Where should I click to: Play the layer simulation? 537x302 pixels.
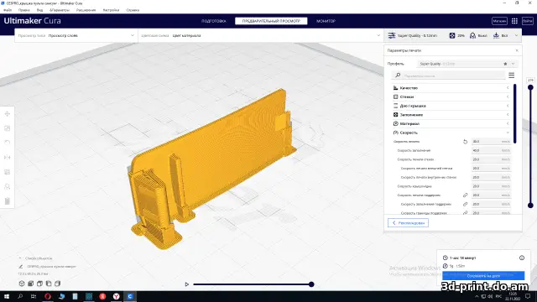186,284
